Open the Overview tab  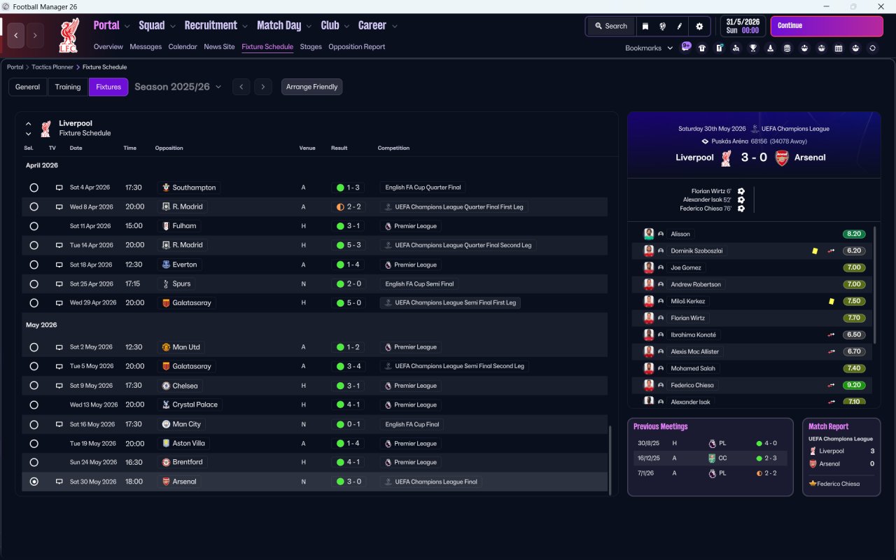pyautogui.click(x=108, y=47)
